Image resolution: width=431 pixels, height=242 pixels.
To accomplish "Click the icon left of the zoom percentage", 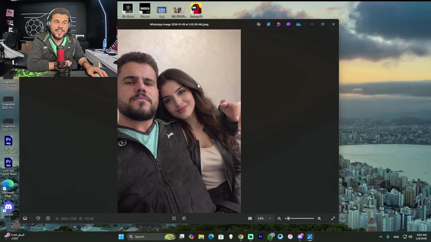I will click(250, 218).
